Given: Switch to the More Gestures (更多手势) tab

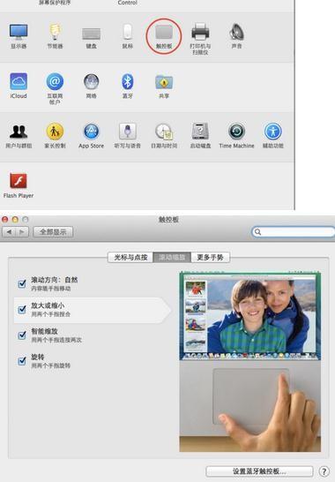Looking at the screenshot, I should [x=211, y=257].
